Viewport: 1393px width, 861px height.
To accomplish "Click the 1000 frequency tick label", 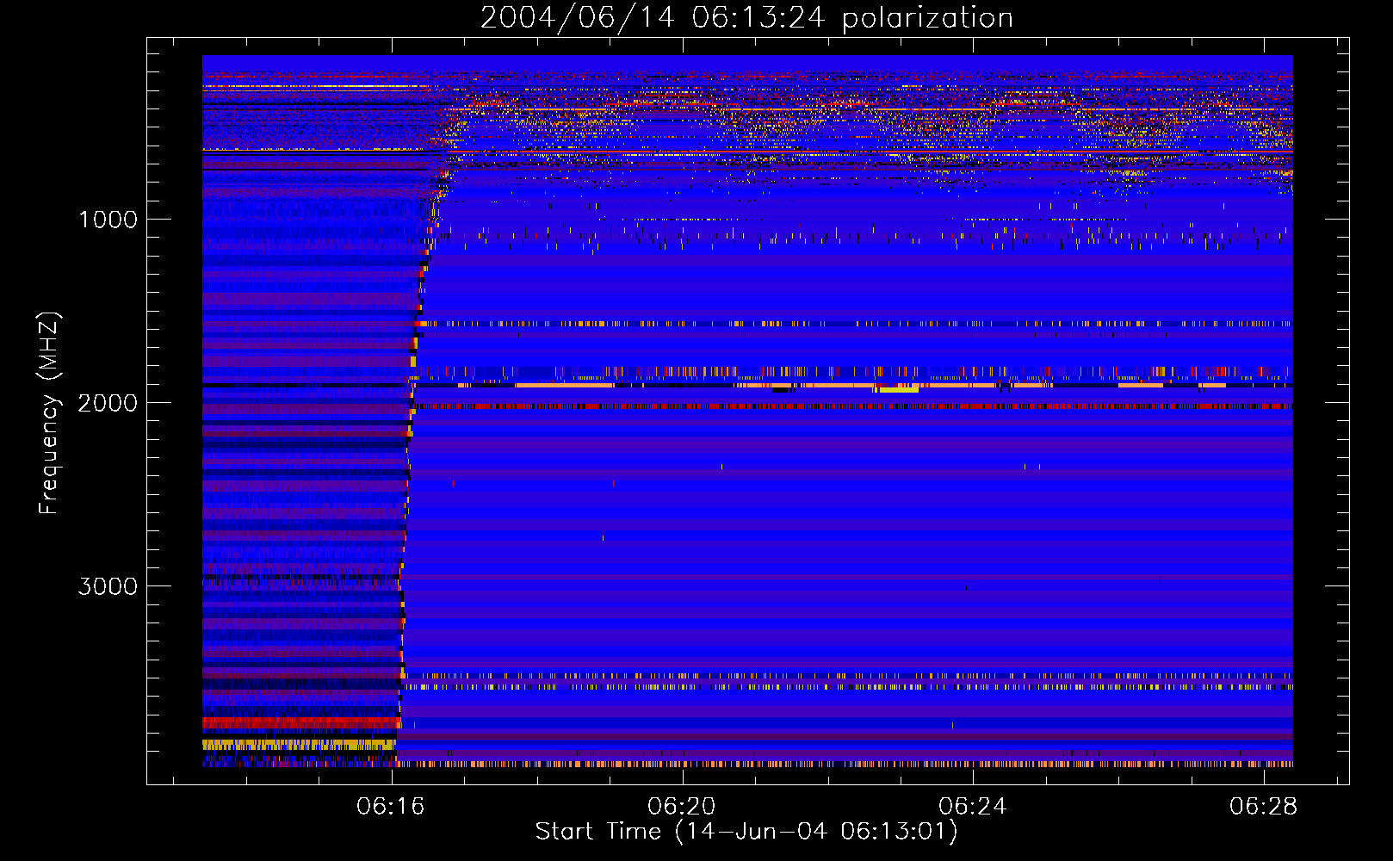I will [x=108, y=220].
